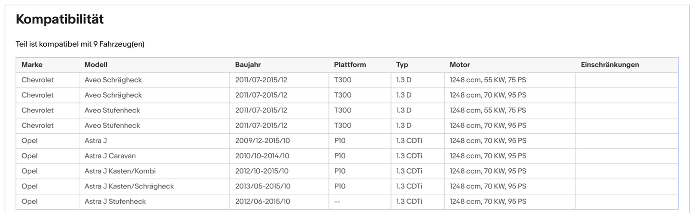Select the Typ column header
695x213 pixels.
(x=402, y=65)
